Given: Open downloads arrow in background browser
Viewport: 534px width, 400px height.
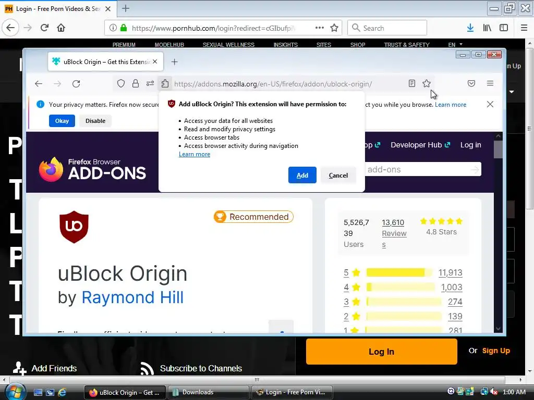Looking at the screenshot, I should pyautogui.click(x=470, y=28).
